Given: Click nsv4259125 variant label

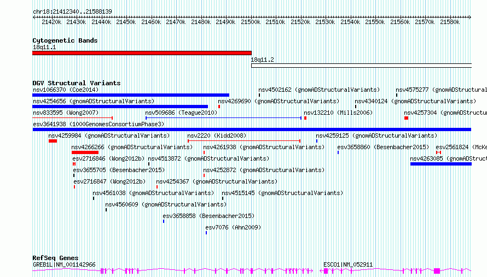Looking at the screenshot, I should pyautogui.click(x=376, y=135).
